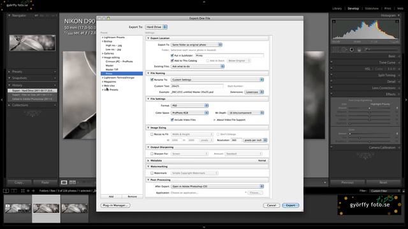Select the Before/After view icon in toolbar
This screenshot has width=408, height=229.
coord(73,183)
